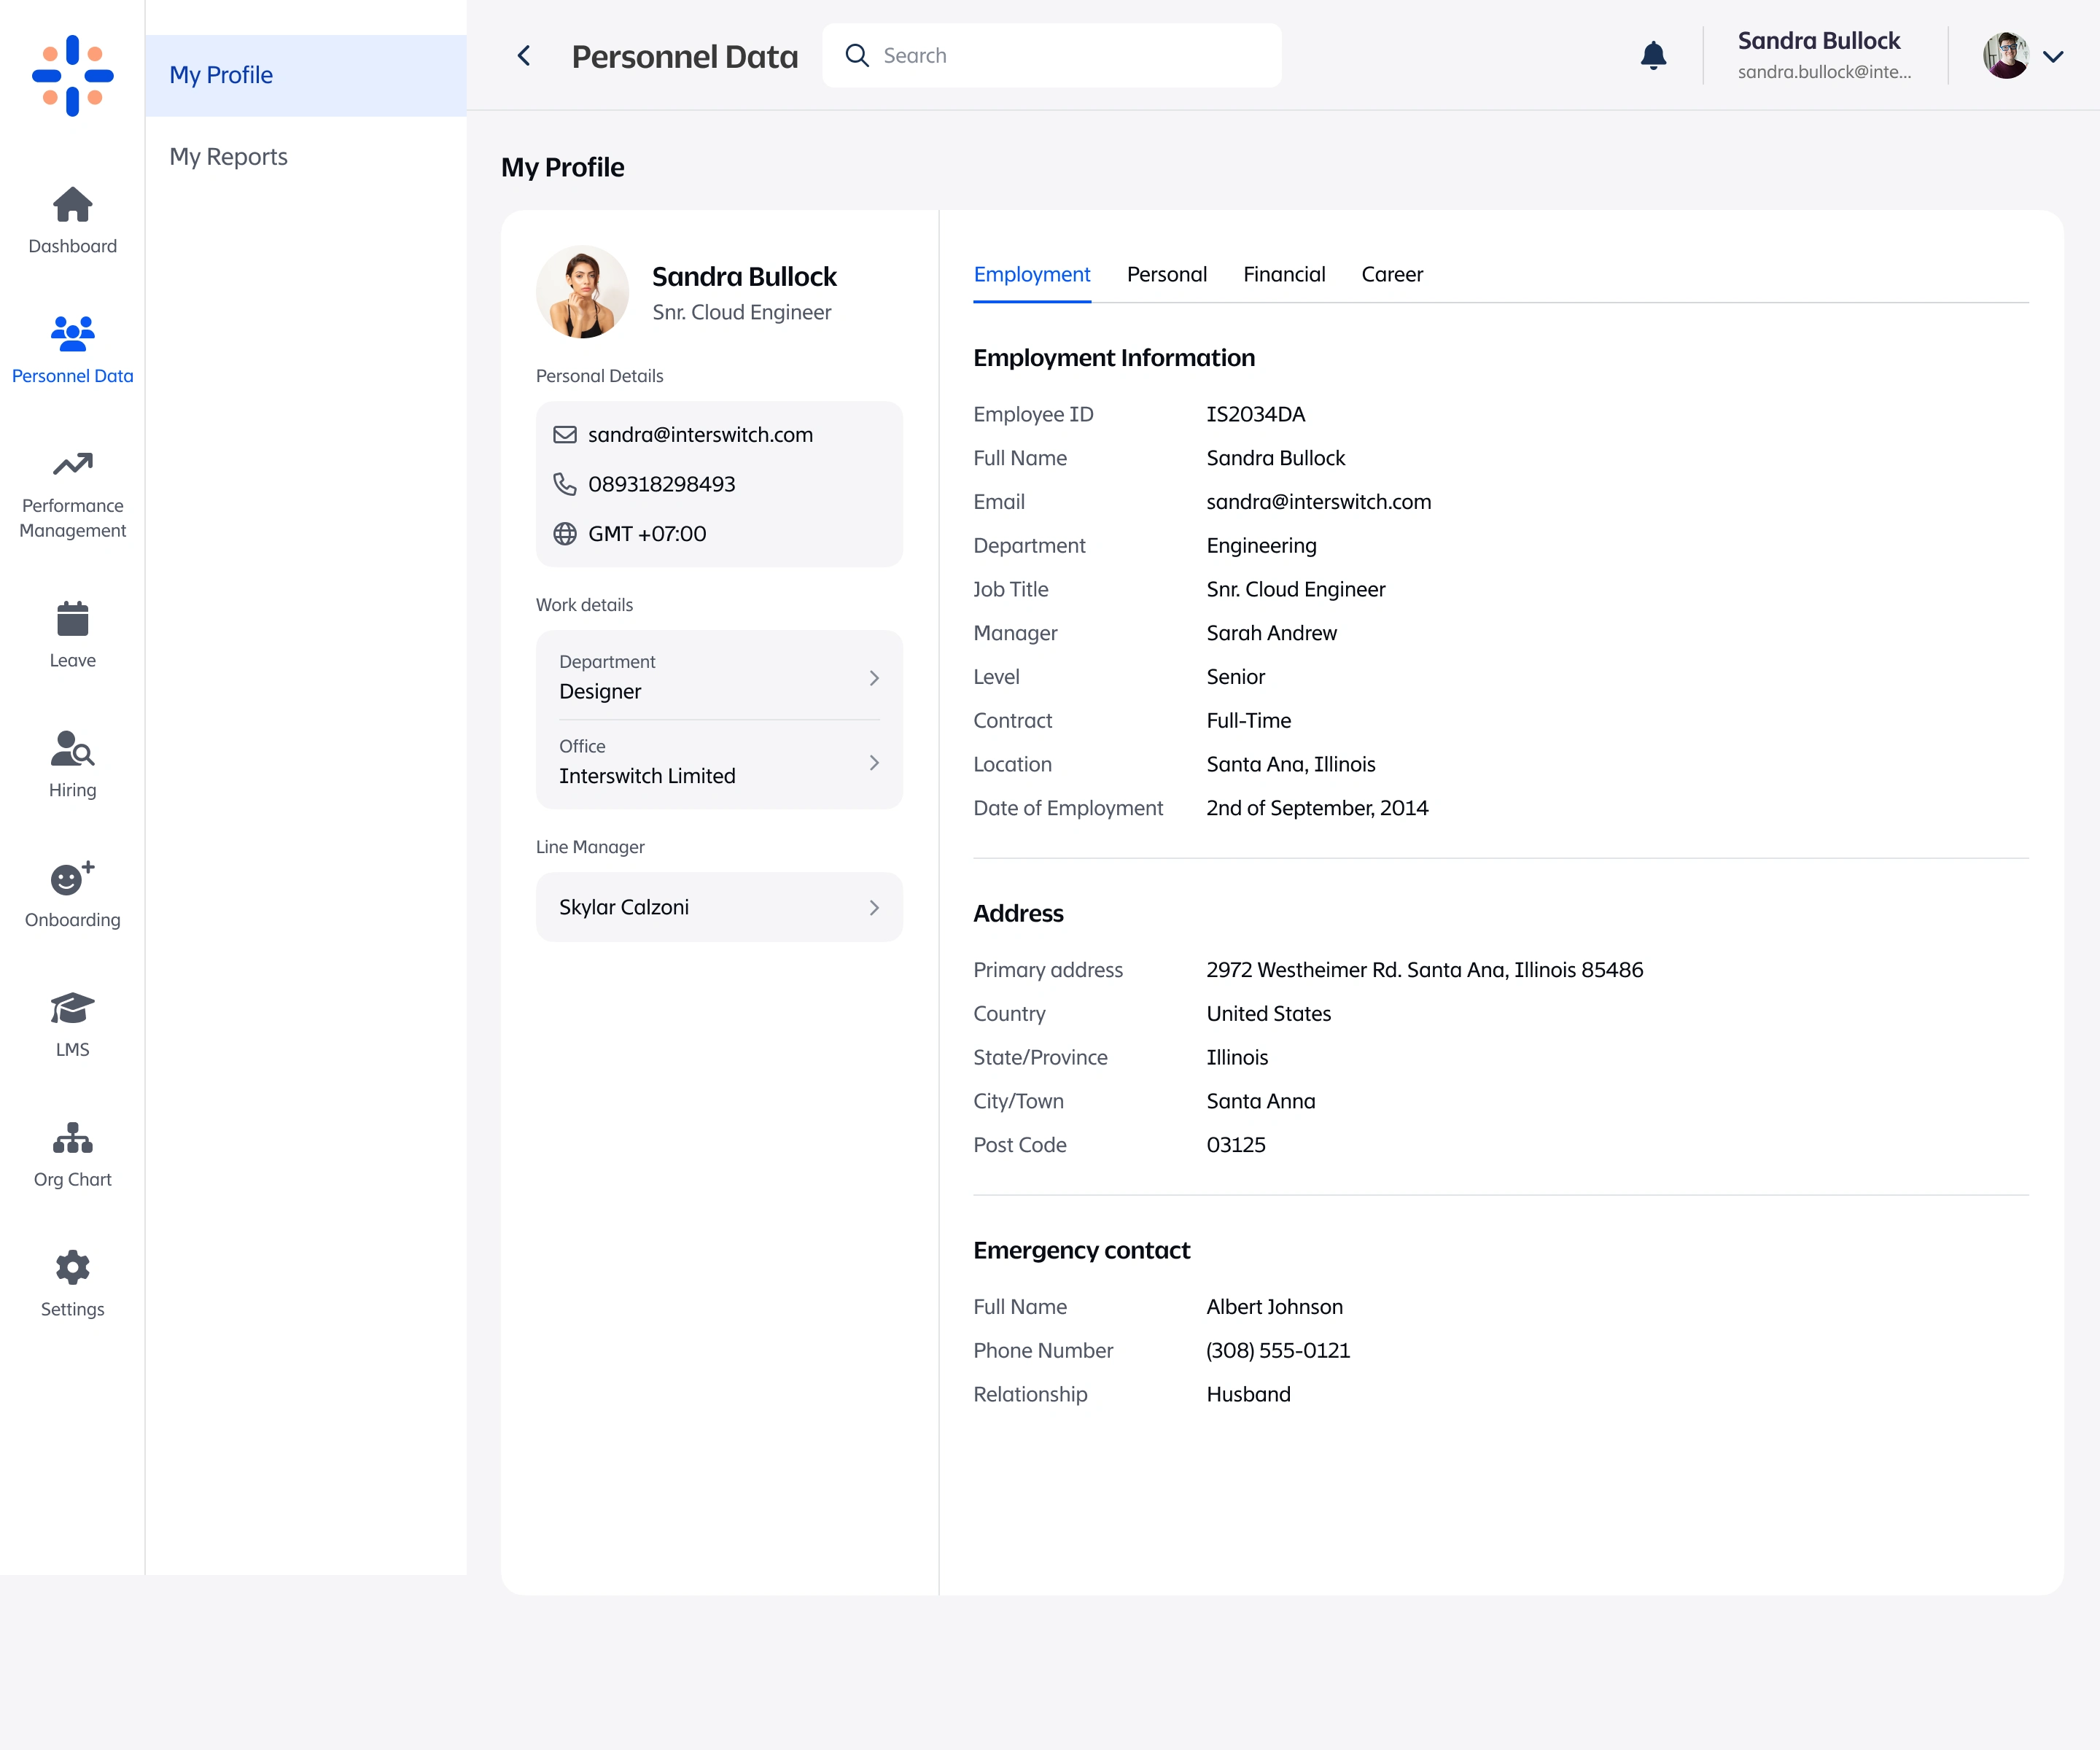Open the Org Chart icon

72,1138
